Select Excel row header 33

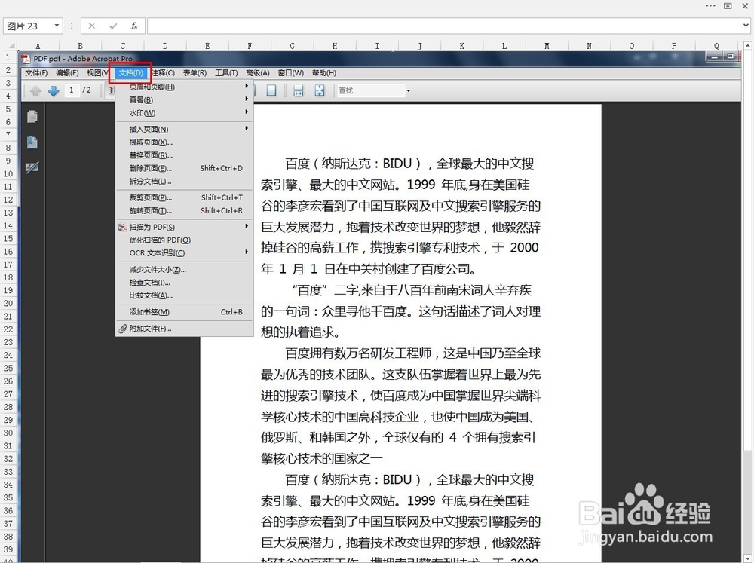pos(8,472)
